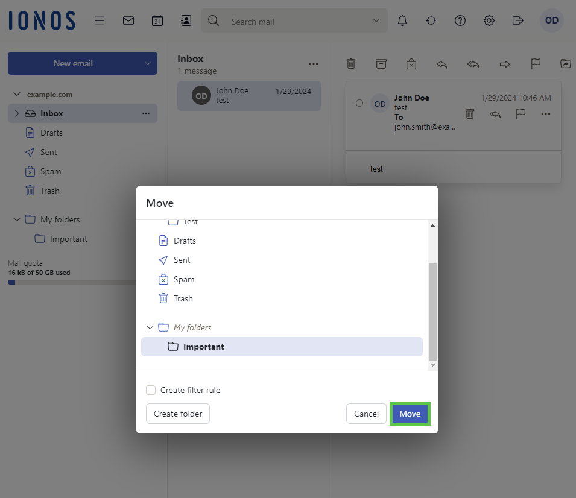
Task: Click the archive icon in mail toolbar
Action: point(381,64)
